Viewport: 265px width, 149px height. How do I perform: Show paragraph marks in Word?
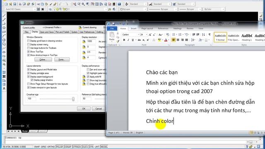(x=210, y=35)
